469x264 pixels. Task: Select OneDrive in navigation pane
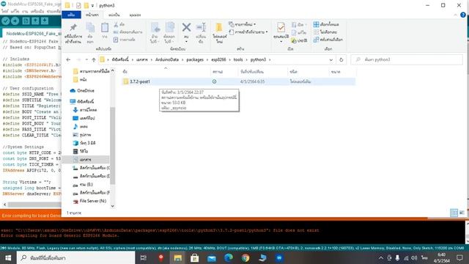click(86, 91)
